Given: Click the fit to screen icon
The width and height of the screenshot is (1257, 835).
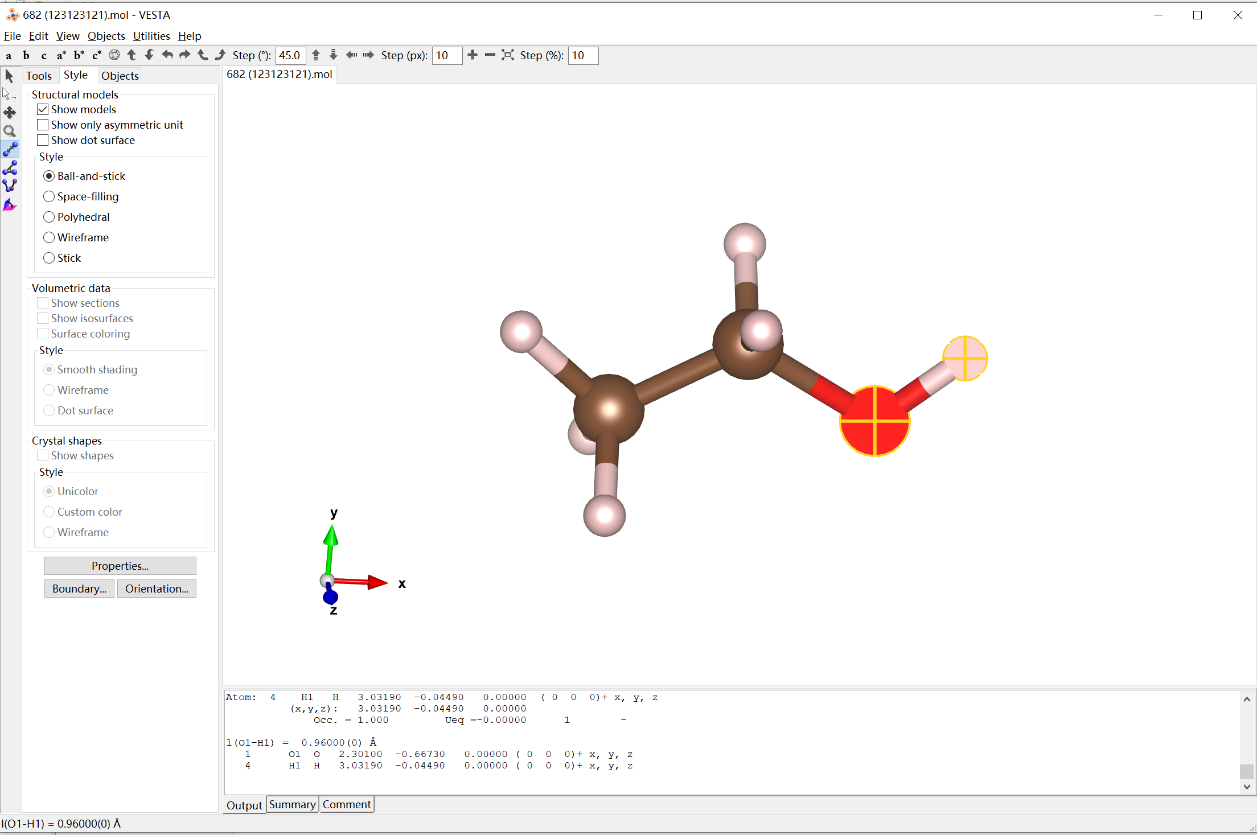Looking at the screenshot, I should tap(507, 55).
